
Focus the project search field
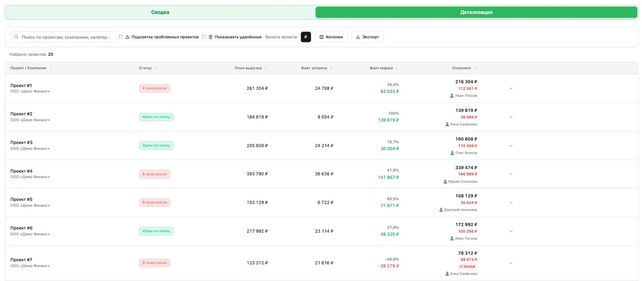pyautogui.click(x=63, y=37)
